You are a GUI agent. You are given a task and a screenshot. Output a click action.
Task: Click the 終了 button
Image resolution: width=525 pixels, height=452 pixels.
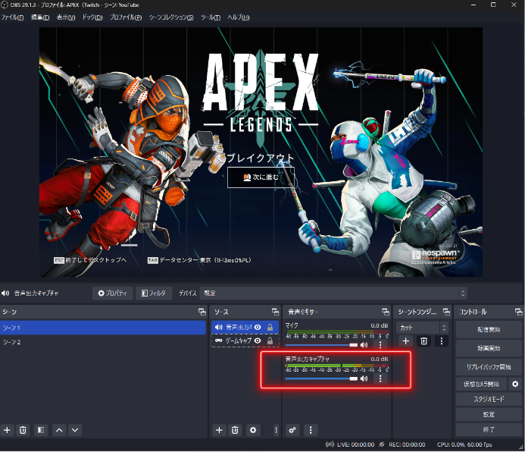point(489,429)
